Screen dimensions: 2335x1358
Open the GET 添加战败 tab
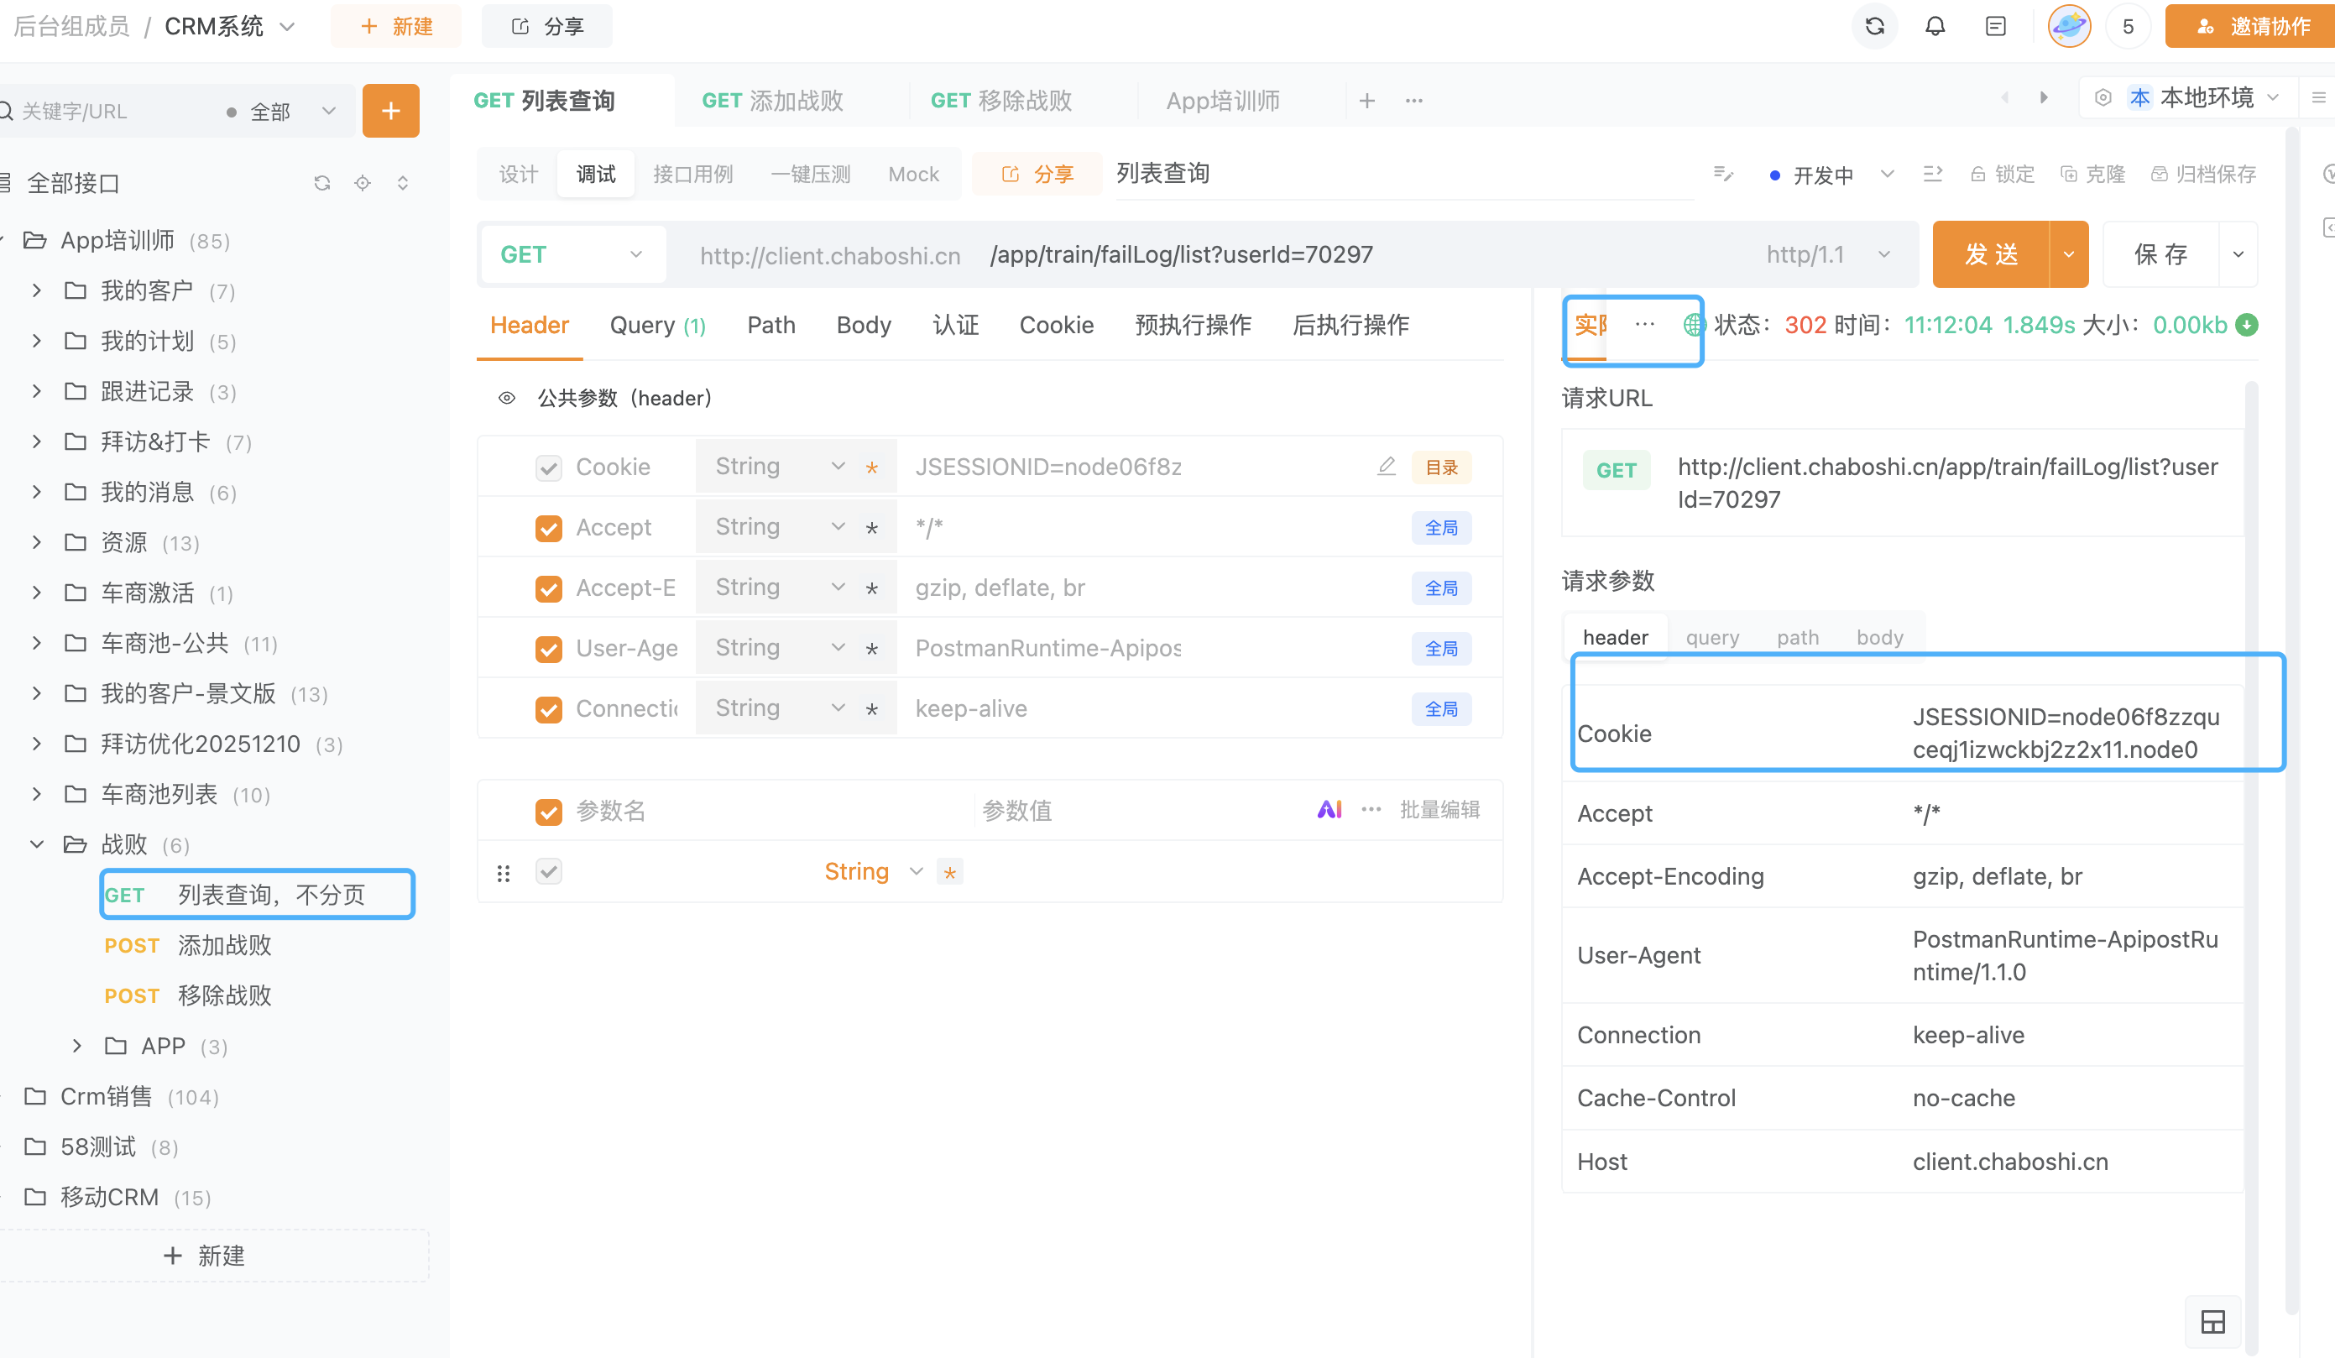click(772, 100)
